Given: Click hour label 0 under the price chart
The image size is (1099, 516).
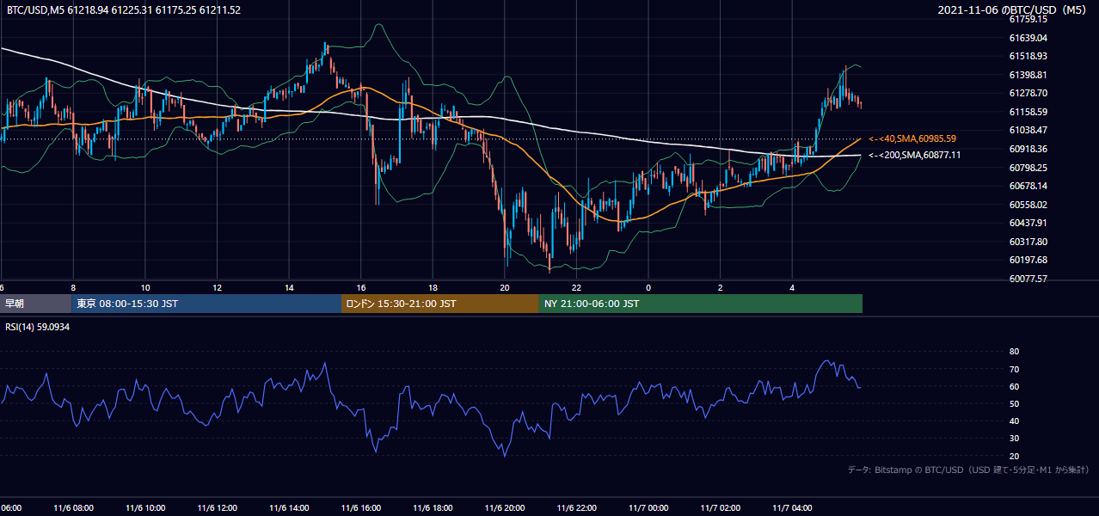Looking at the screenshot, I should (648, 287).
